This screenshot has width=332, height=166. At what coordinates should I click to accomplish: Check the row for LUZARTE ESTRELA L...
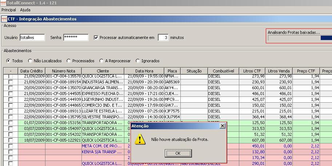pos(11,111)
